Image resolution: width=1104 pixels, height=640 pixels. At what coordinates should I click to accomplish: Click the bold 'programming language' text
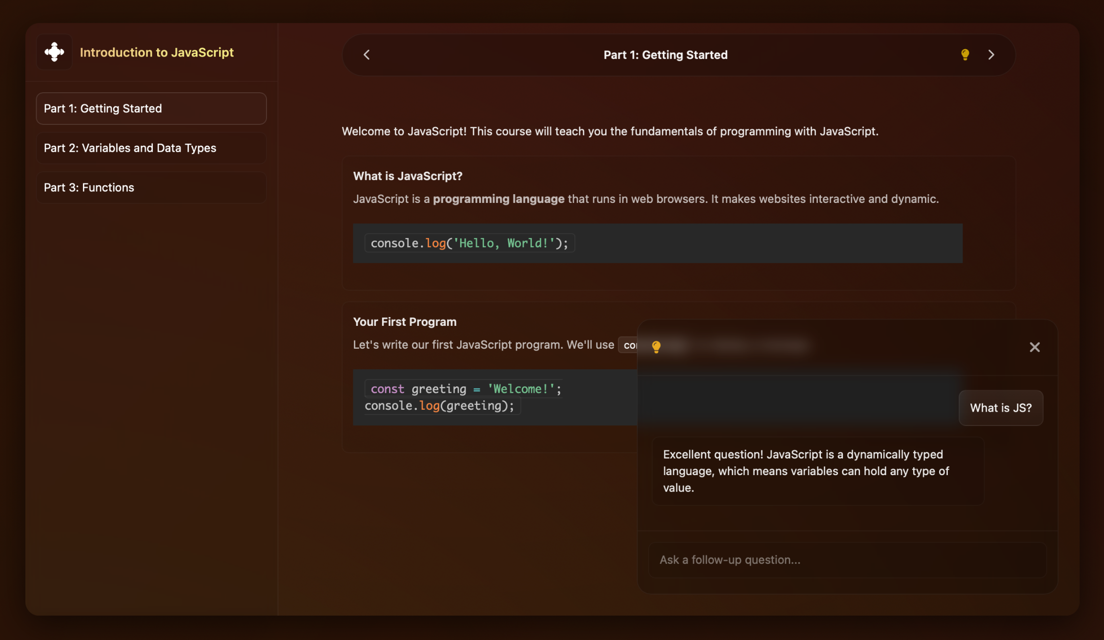(498, 199)
